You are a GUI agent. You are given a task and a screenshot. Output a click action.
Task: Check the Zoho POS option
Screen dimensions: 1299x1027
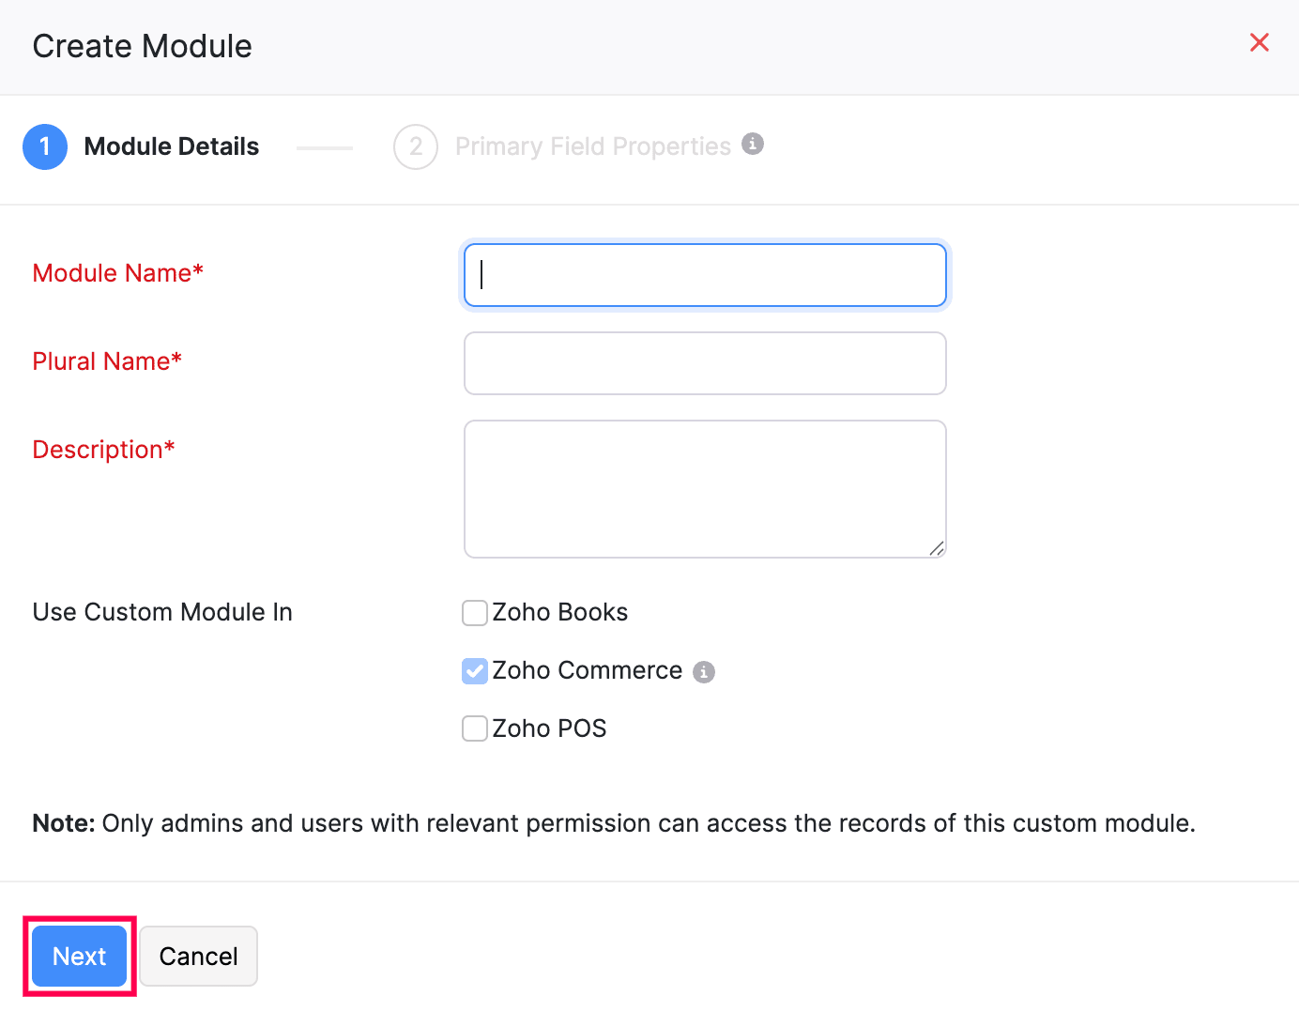coord(475,728)
